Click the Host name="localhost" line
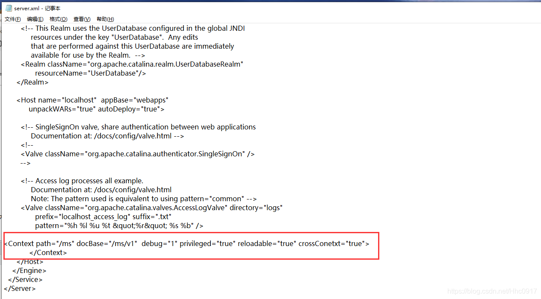Viewport: 541px width, 299px height. tap(92, 100)
